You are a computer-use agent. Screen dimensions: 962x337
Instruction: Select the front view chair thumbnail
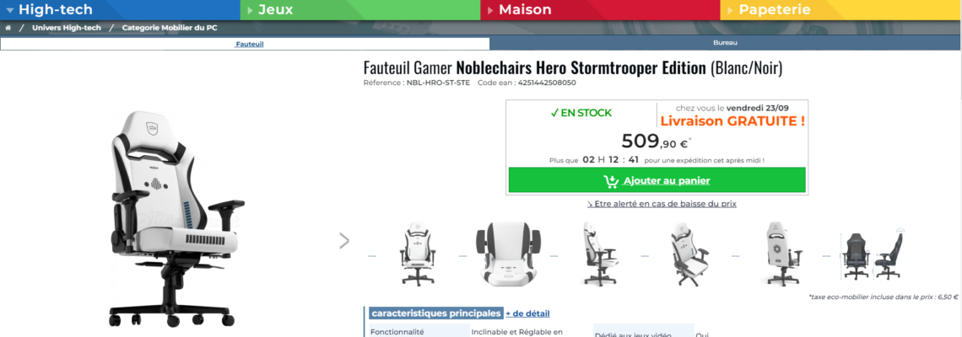pos(418,252)
